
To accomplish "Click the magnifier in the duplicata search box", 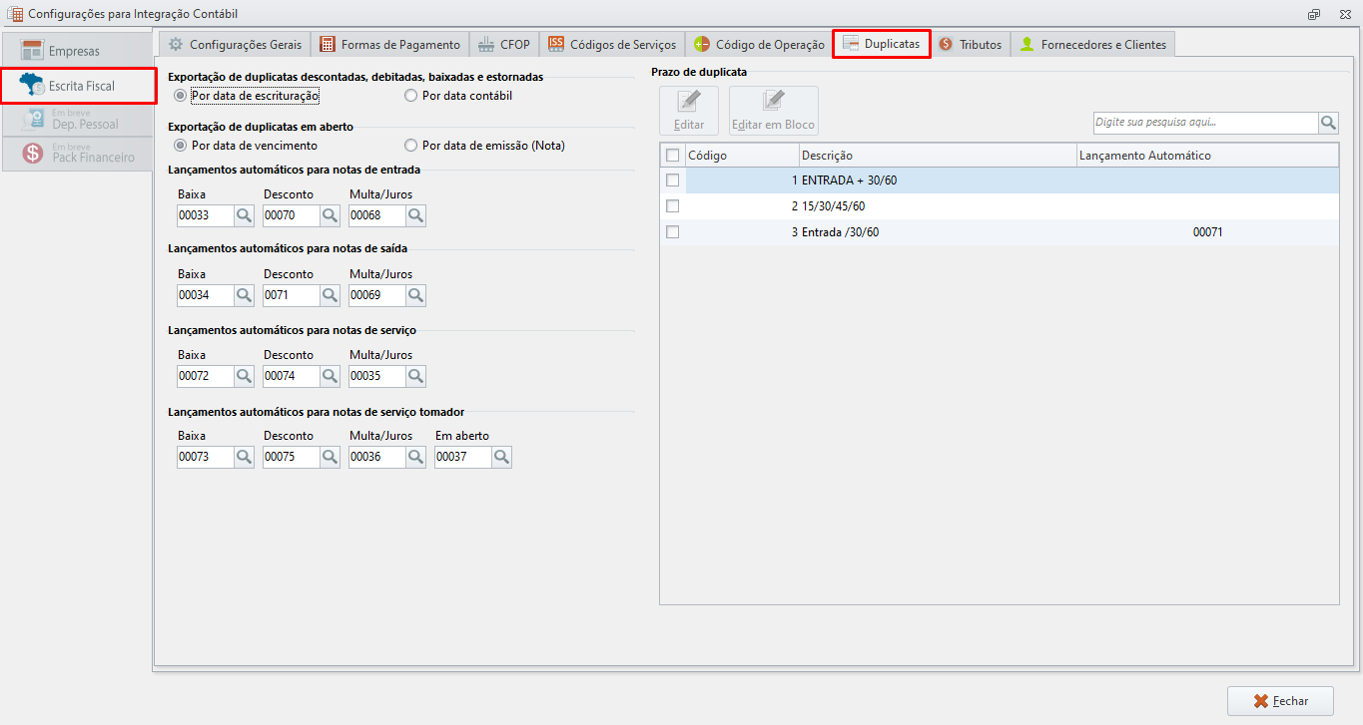I will coord(1328,123).
